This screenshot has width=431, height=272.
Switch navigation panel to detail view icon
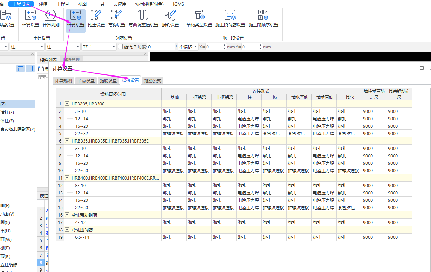coord(30,68)
